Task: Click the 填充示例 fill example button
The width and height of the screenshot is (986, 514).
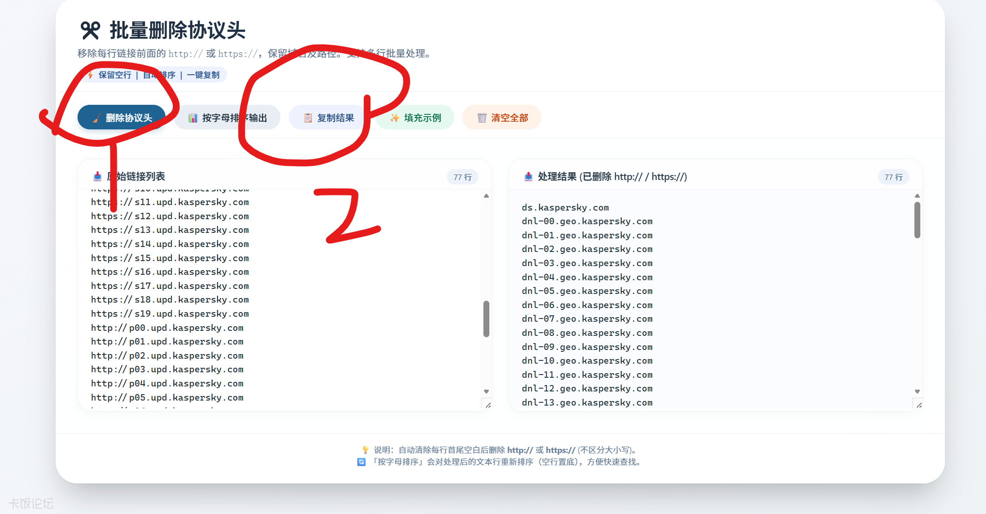Action: [415, 118]
